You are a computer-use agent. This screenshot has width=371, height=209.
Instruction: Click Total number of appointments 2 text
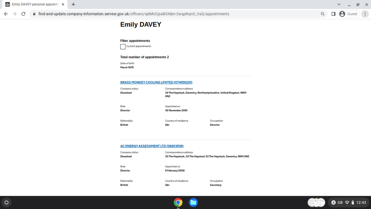click(x=145, y=57)
